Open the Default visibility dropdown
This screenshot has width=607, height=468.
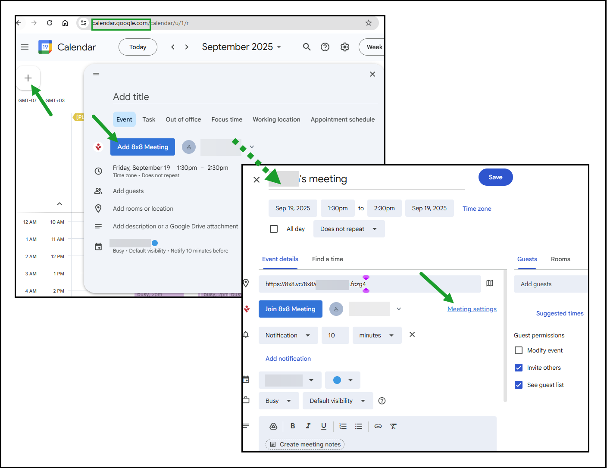tap(337, 401)
